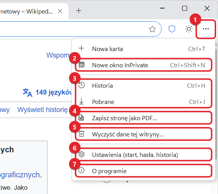Open Historia from the menu
Viewport: 218px width, 194px height.
pos(143,86)
